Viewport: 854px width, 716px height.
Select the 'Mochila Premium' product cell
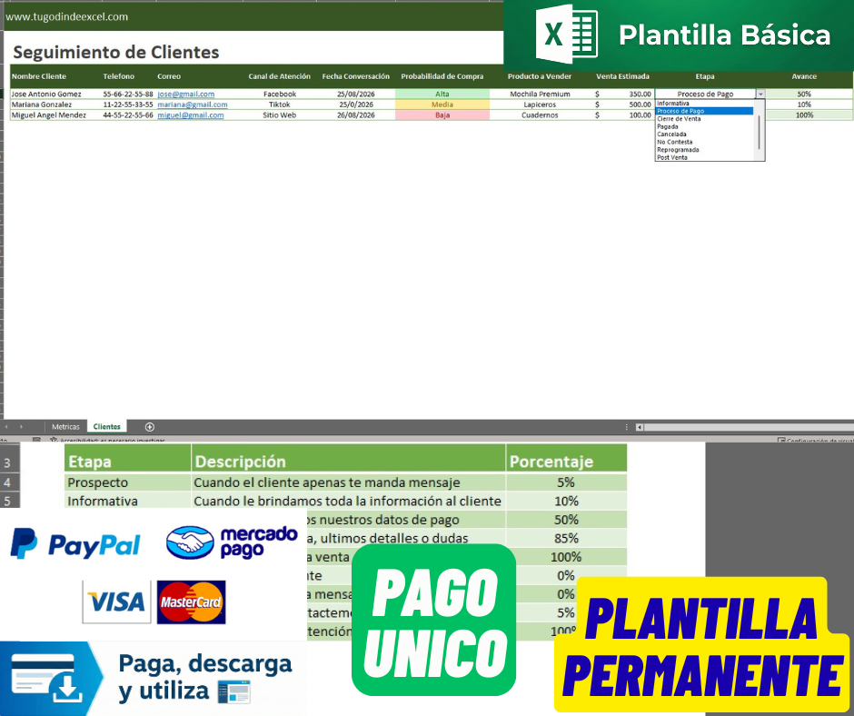tap(540, 94)
